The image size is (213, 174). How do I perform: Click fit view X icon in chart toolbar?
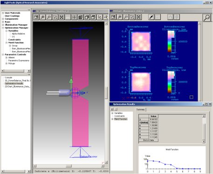click(138, 17)
